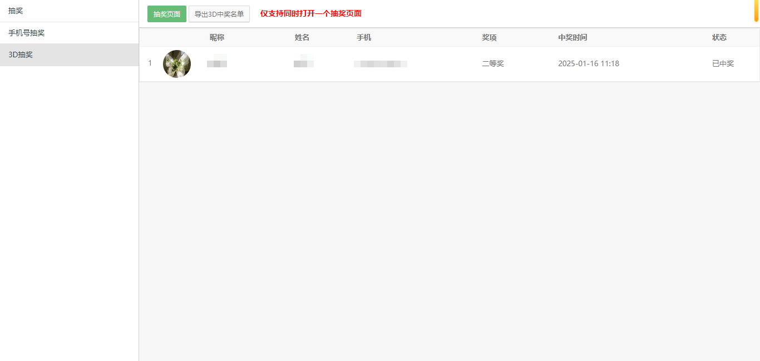The height and width of the screenshot is (361, 760).
Task: Click the 姓名 column header
Action: [302, 37]
